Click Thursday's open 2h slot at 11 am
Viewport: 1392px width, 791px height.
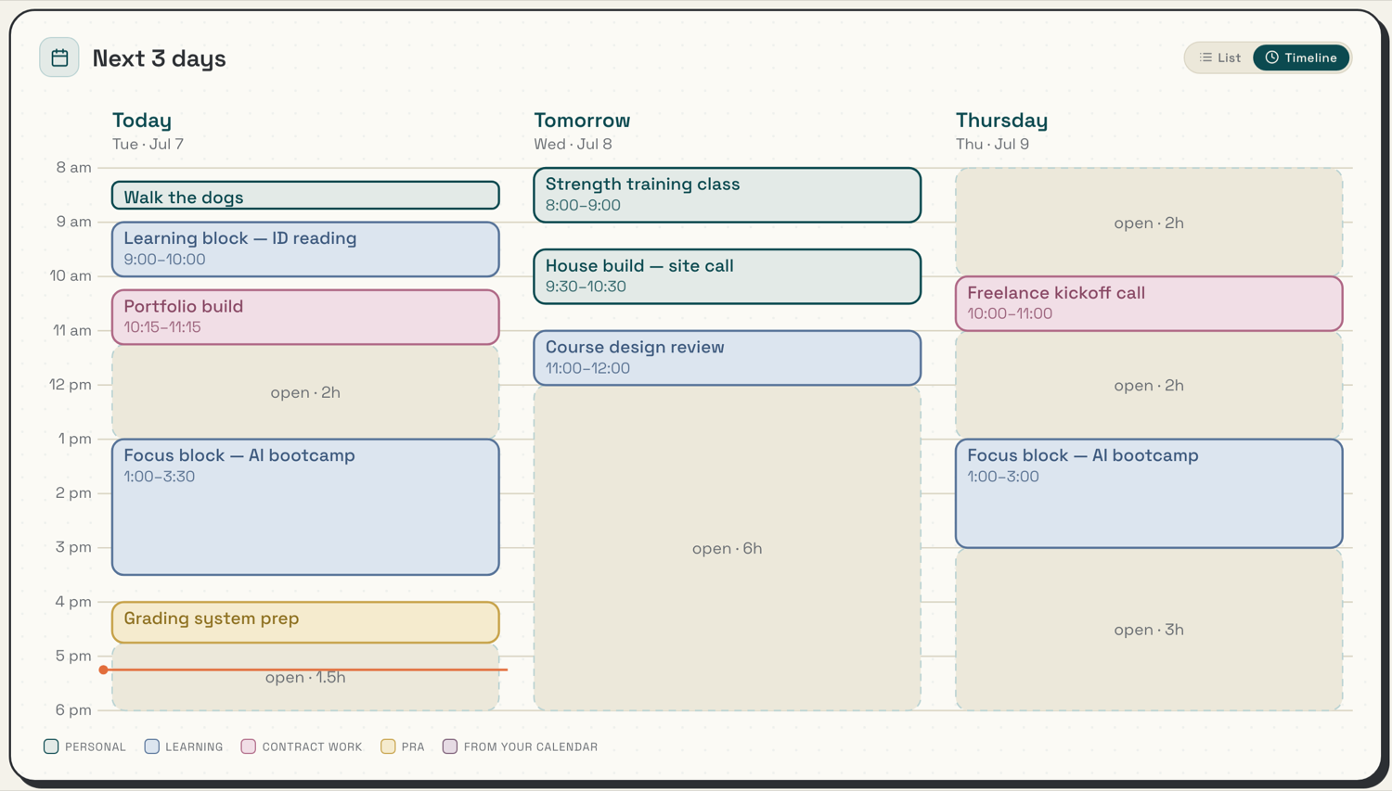1149,385
